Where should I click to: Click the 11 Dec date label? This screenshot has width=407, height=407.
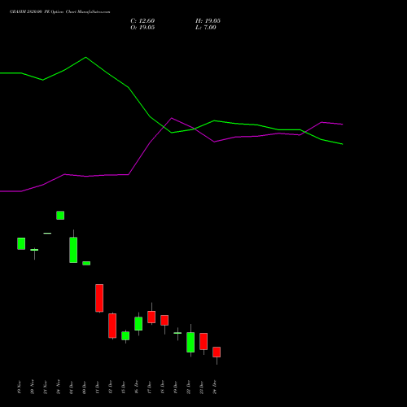coord(98,387)
